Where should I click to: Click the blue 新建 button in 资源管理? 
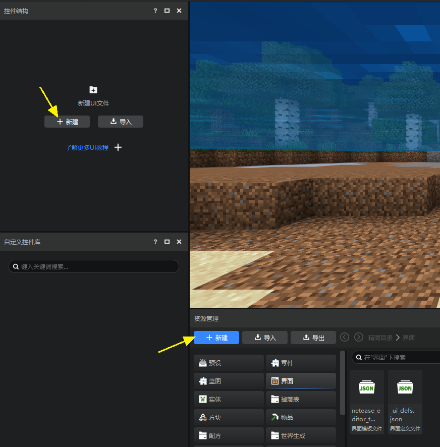pyautogui.click(x=216, y=338)
